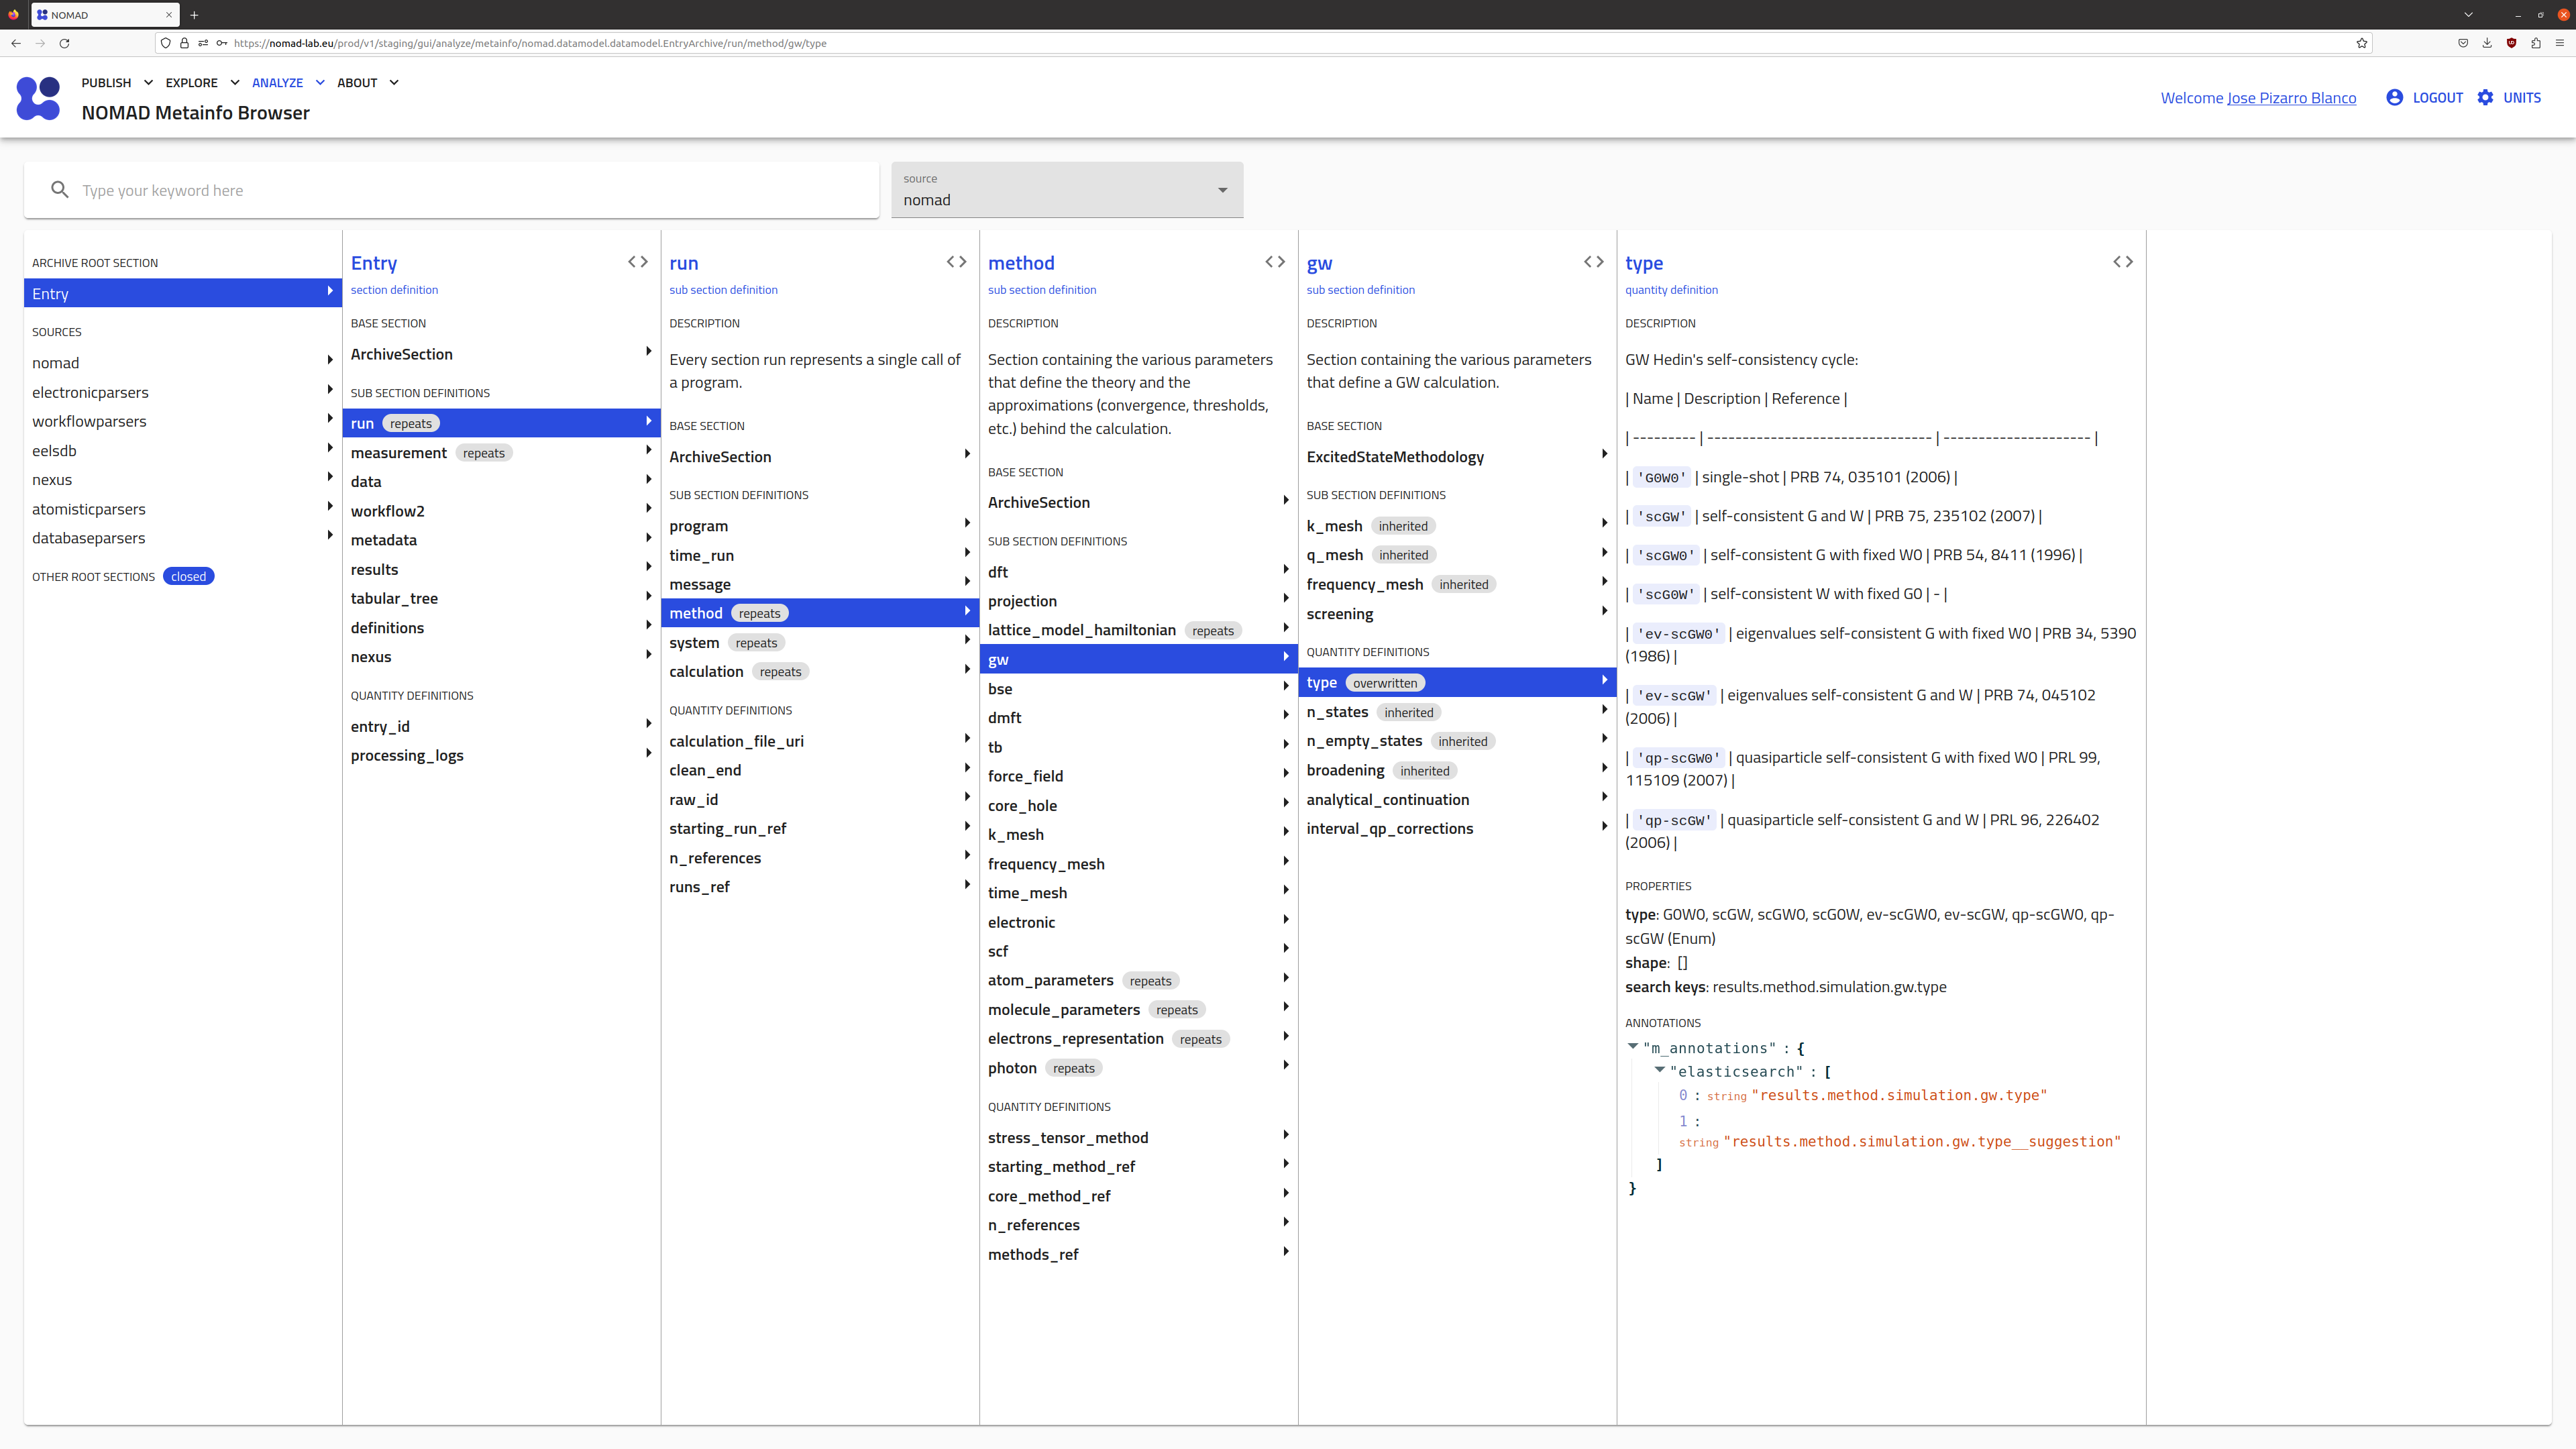The width and height of the screenshot is (2576, 1449).
Task: Open eelsdb source
Action: pos(182,451)
